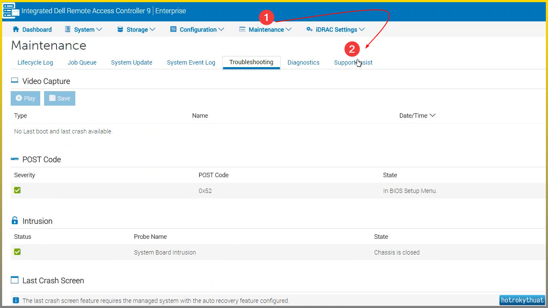Viewport: 548px width, 308px height.
Task: Click the POST Code column header
Action: tap(214, 175)
